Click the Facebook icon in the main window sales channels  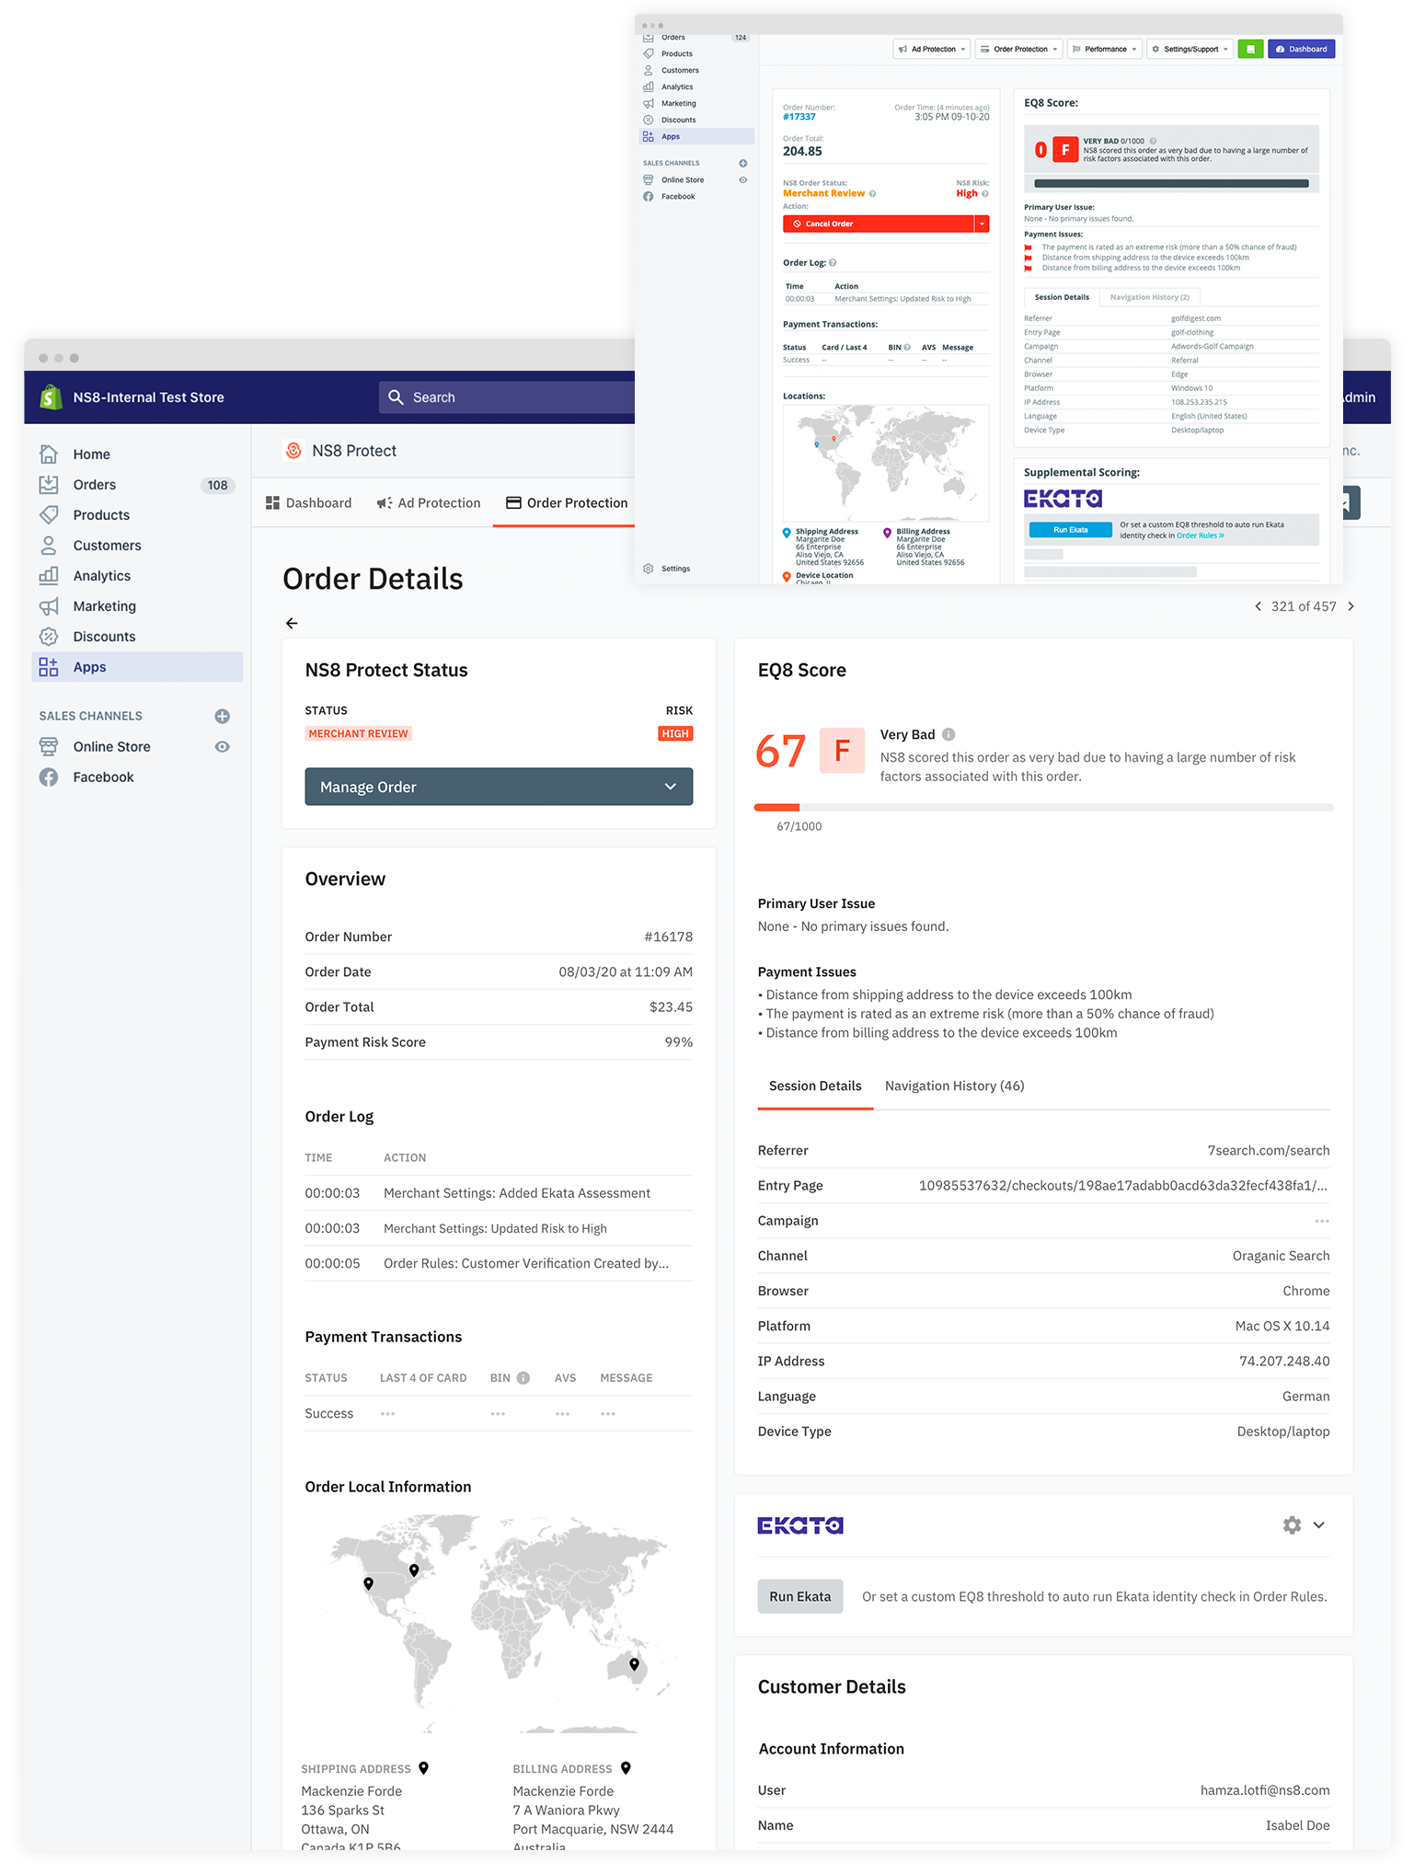[x=49, y=777]
